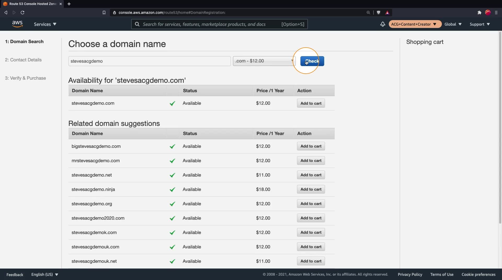Open the notifications bell
Viewport: 502px width, 280px height.
(383, 24)
